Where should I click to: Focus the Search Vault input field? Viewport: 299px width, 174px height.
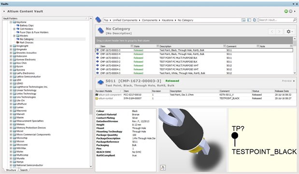click(x=275, y=20)
